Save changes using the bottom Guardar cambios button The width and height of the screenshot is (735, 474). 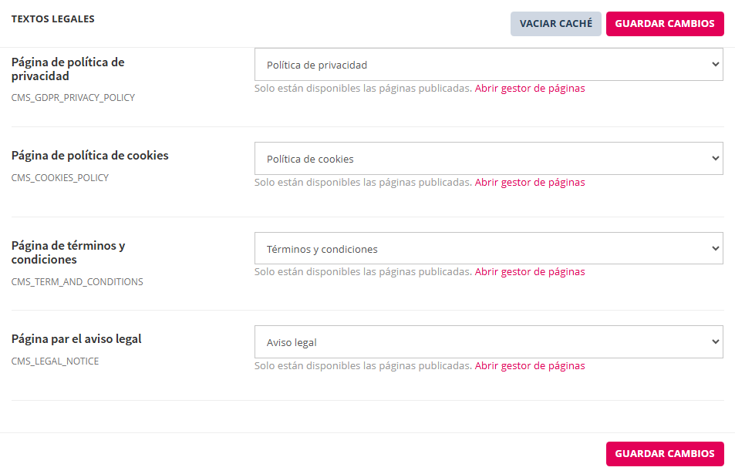(664, 454)
